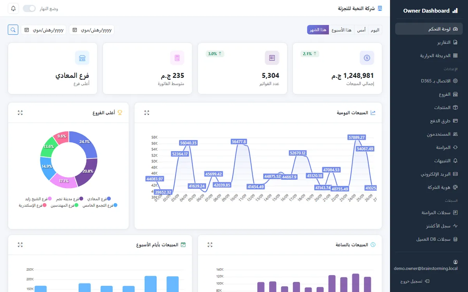Open the end date field beside search

coord(43,30)
